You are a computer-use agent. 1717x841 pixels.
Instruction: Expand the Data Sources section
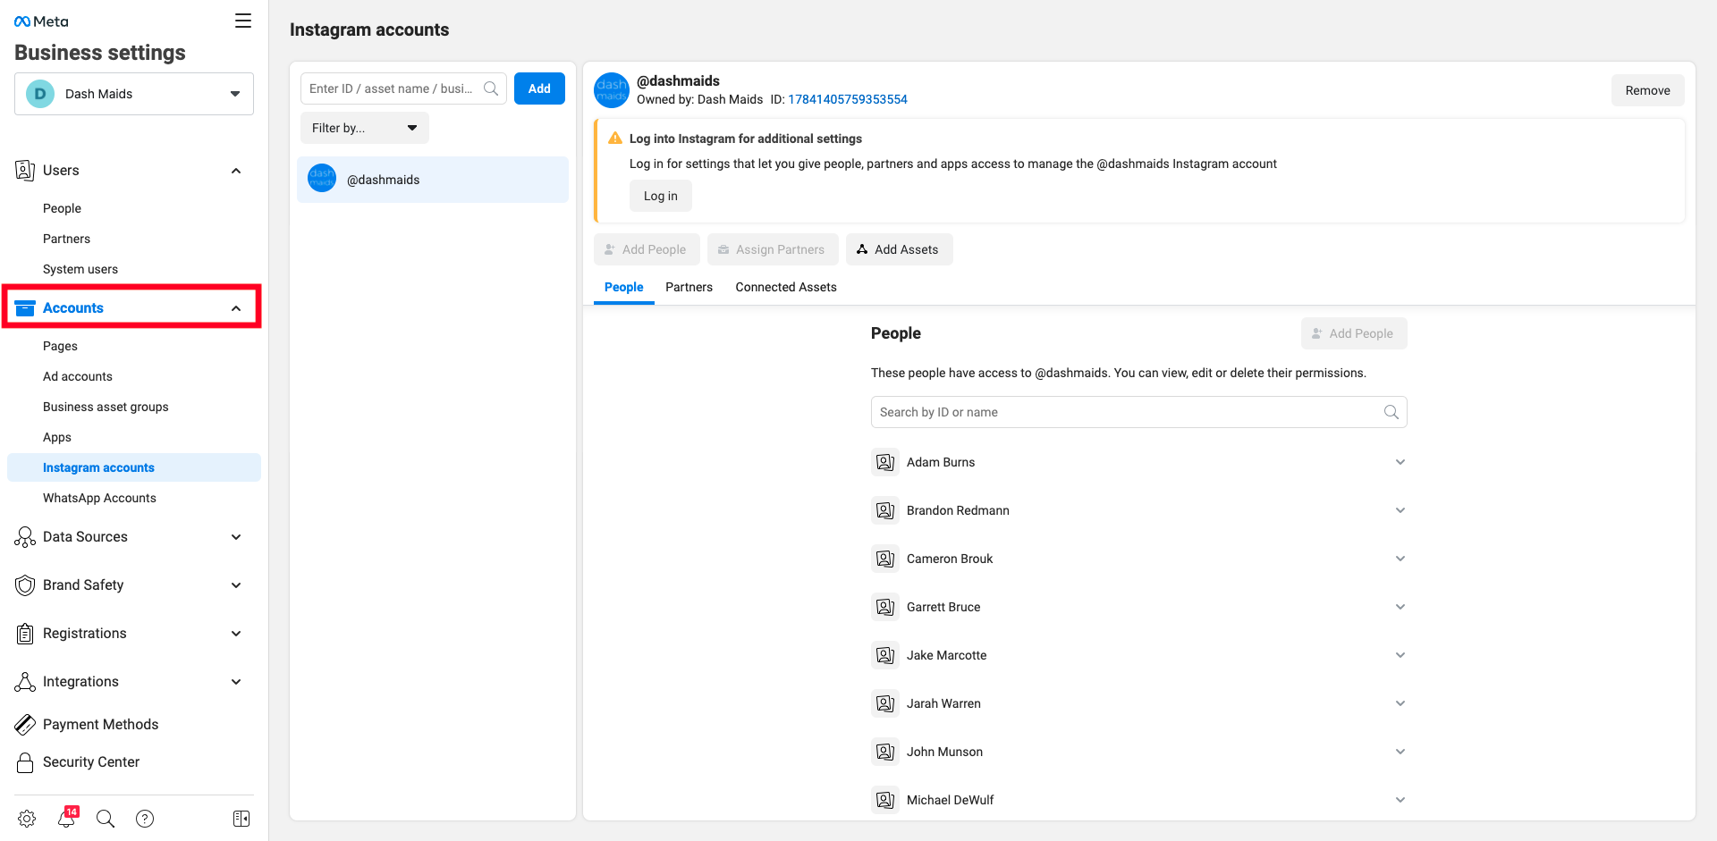[236, 537]
